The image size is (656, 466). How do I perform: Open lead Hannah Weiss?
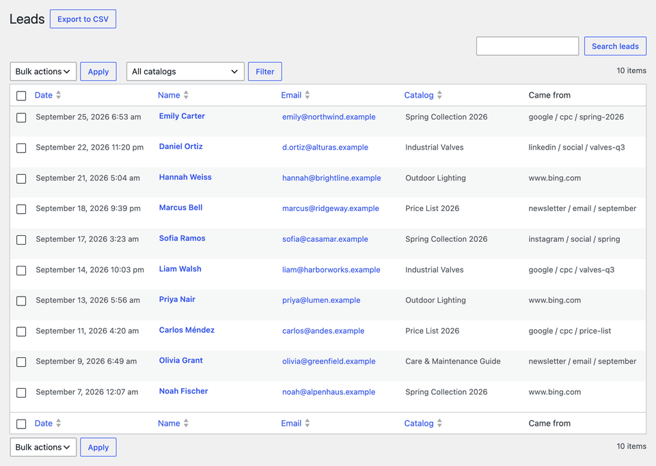(185, 177)
